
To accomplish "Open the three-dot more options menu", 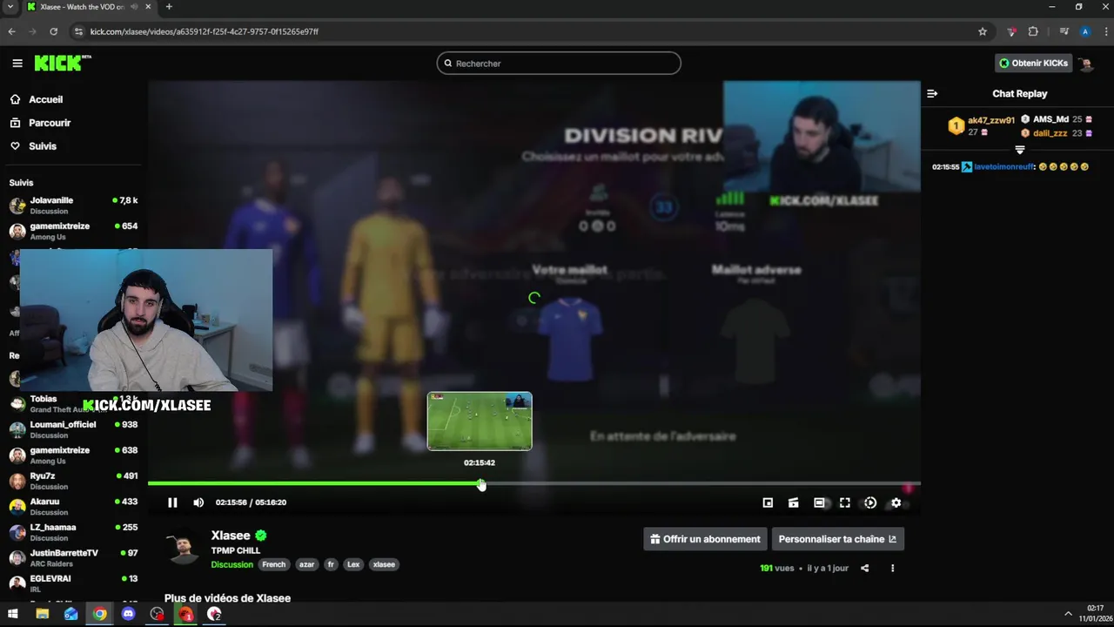I will point(892,568).
